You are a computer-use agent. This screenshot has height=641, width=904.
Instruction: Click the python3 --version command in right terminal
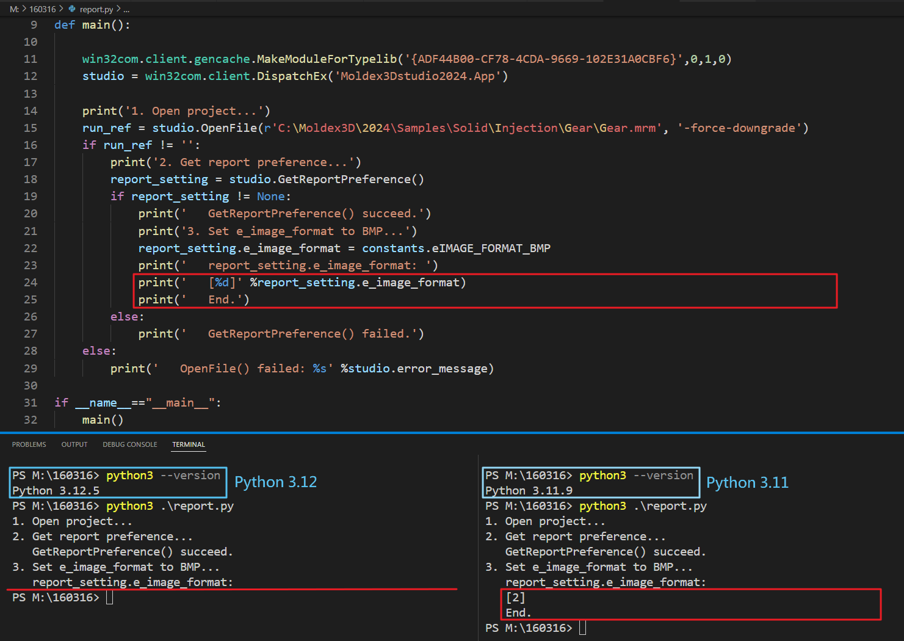(x=636, y=474)
